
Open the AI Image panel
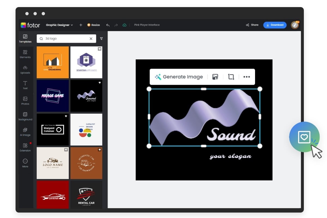(x=25, y=132)
